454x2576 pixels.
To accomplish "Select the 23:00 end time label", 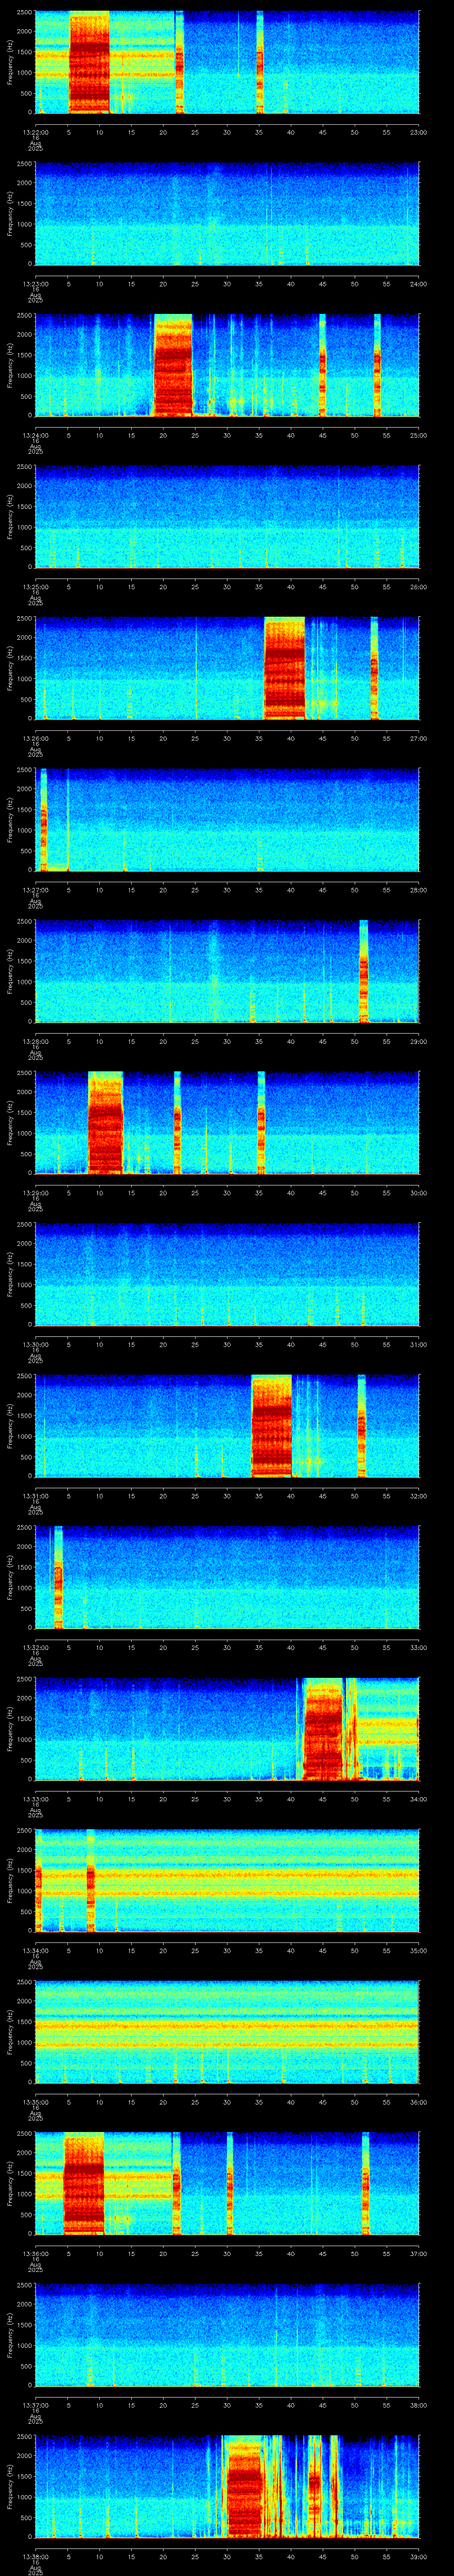I will [x=418, y=131].
